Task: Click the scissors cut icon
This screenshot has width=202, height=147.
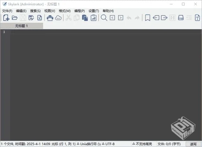Action: point(68,18)
